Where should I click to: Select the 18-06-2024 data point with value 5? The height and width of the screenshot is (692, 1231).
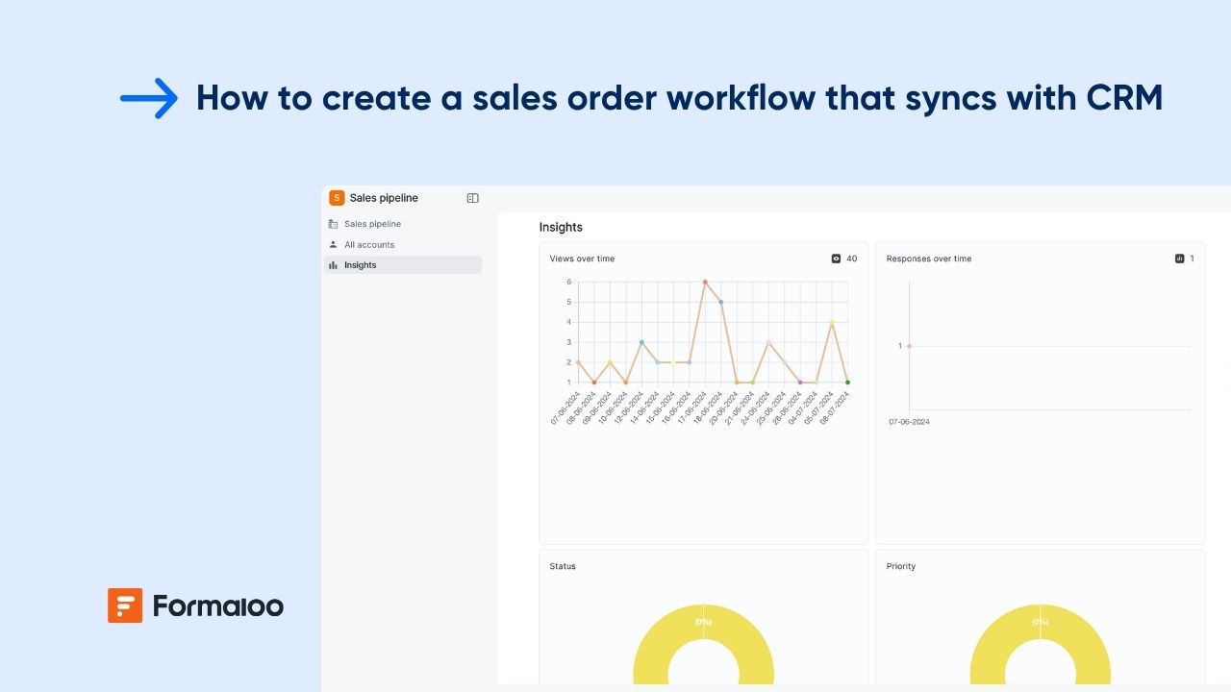pos(720,302)
